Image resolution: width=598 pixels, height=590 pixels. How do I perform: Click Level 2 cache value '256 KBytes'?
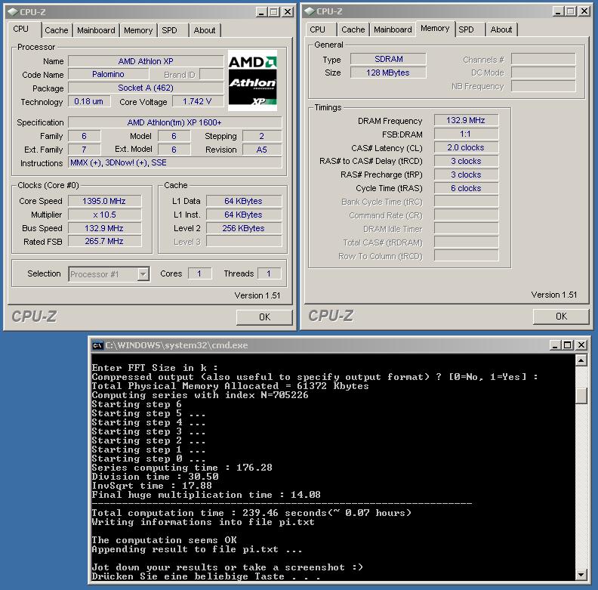pyautogui.click(x=244, y=228)
